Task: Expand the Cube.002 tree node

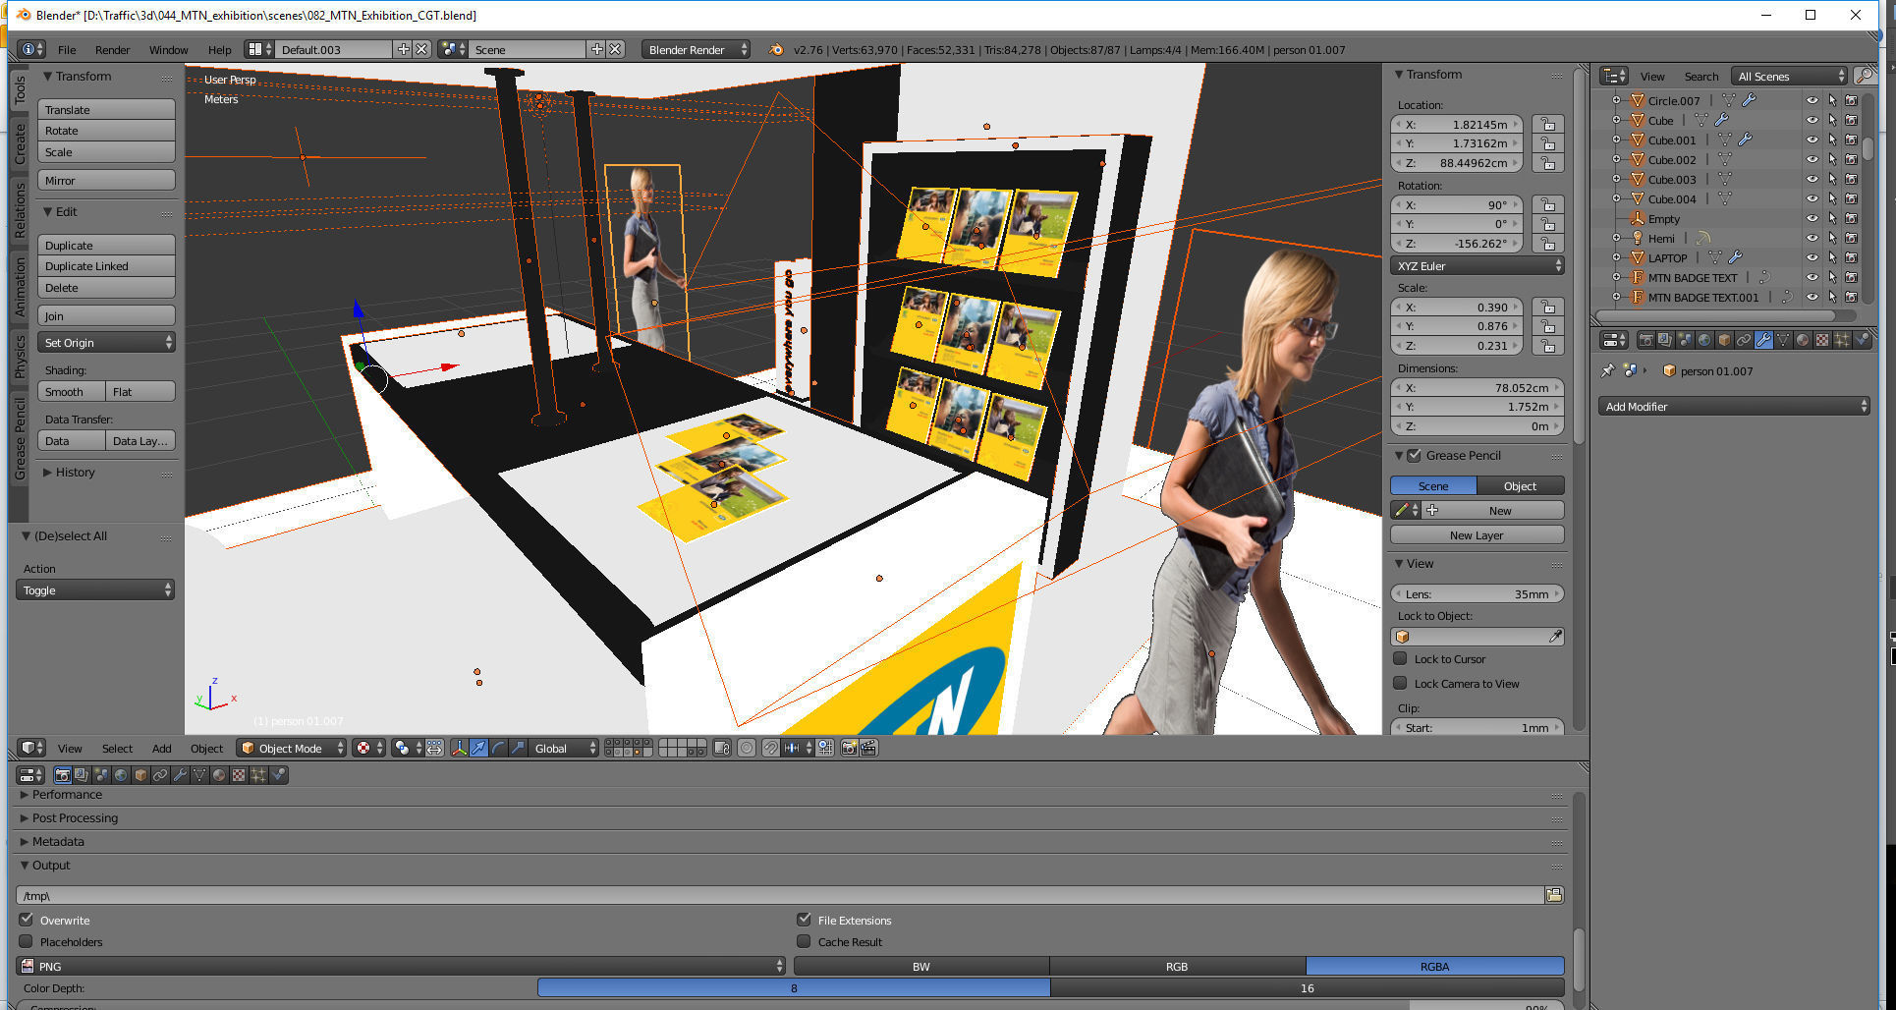Action: click(1616, 159)
